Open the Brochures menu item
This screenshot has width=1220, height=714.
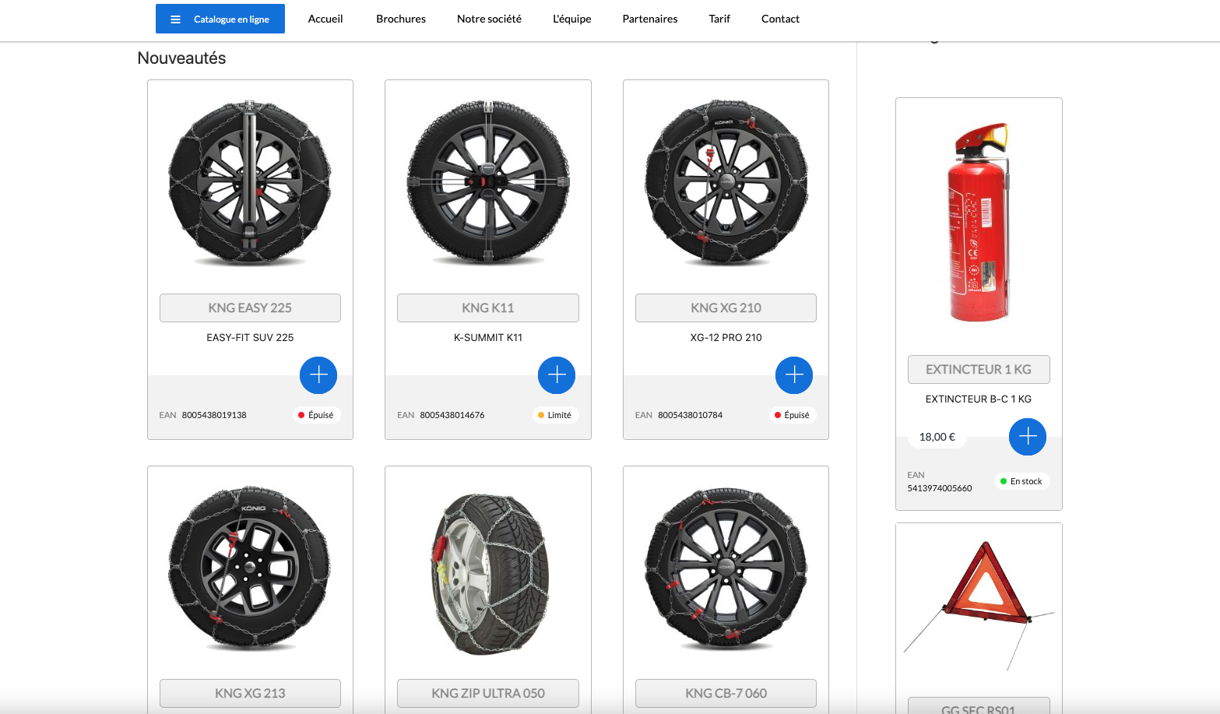pyautogui.click(x=401, y=19)
